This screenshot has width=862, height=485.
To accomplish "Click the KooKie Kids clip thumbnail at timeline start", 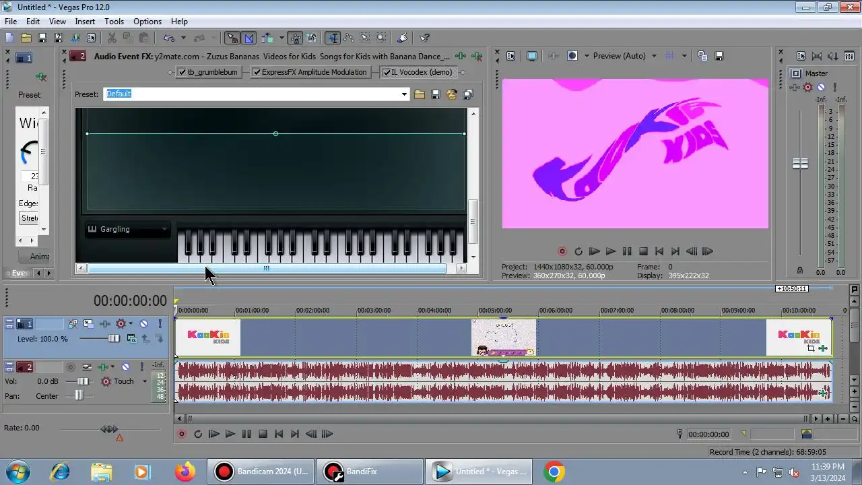I will 207,337.
